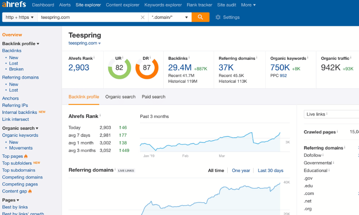The width and height of the screenshot is (359, 215).
Task: Open Internal backlinks in the sidebar
Action: tap(20, 112)
